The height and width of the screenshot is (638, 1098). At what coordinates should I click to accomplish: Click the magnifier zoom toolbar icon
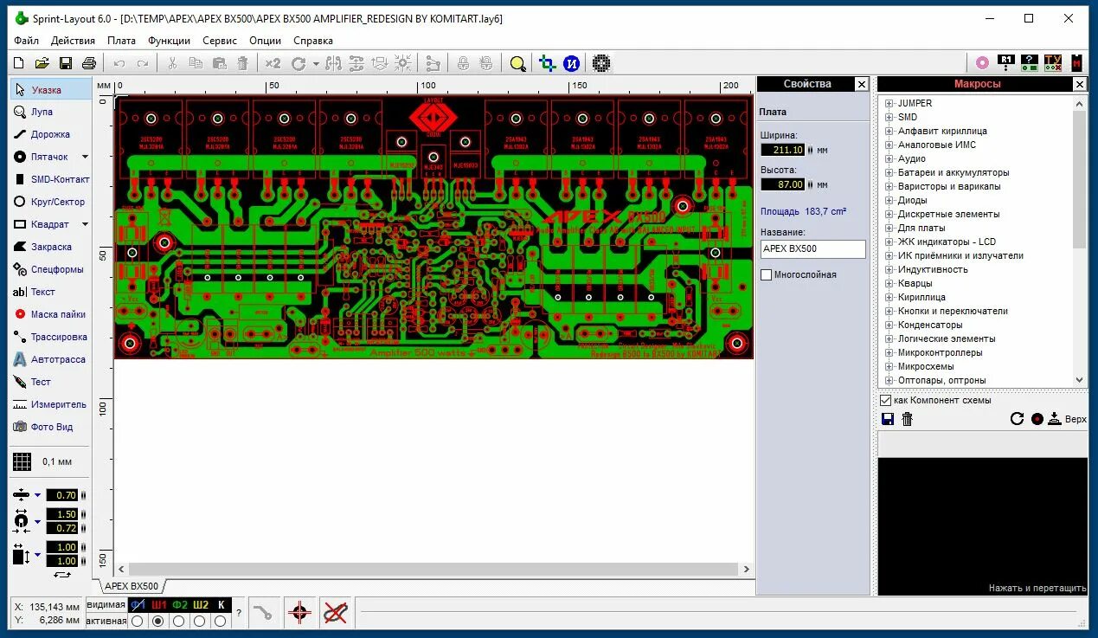(x=517, y=63)
